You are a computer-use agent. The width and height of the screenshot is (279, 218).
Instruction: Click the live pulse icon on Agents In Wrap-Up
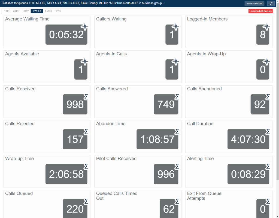266,62
